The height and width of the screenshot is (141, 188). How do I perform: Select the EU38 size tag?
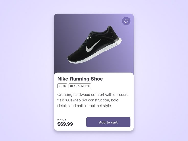tap(62, 86)
